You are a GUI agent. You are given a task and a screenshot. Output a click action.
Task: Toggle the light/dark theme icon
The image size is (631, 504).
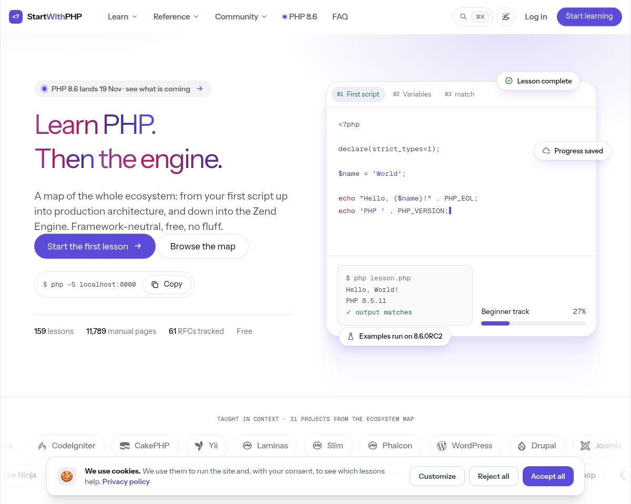506,17
